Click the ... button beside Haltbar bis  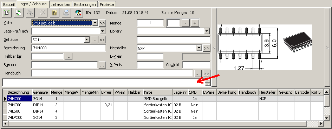tap(69, 57)
